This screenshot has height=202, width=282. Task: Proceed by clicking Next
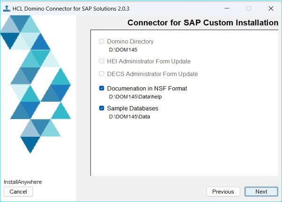(261, 191)
